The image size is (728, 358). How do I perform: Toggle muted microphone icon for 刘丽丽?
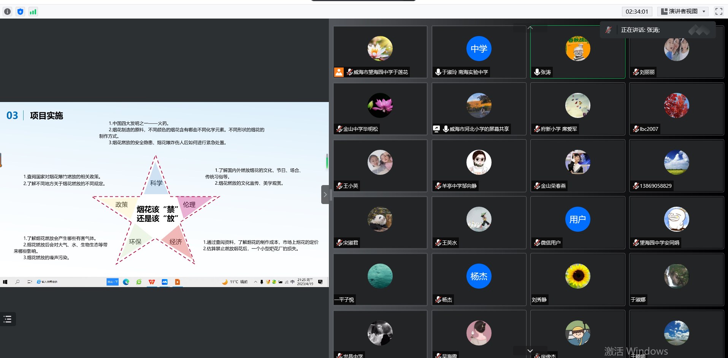pyautogui.click(x=636, y=72)
